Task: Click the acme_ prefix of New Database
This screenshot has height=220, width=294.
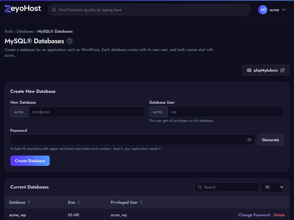Action: tap(20, 112)
